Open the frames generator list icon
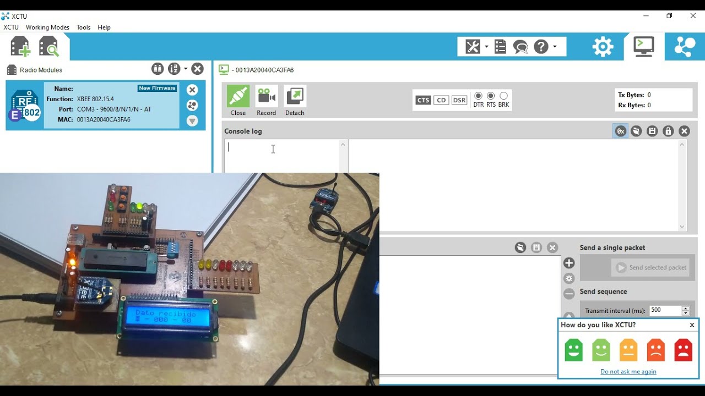The width and height of the screenshot is (705, 396). (500, 47)
